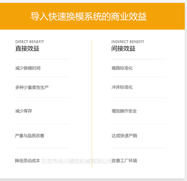Click the 增加操作安全 item
This screenshot has height=181, width=187.
(124, 111)
